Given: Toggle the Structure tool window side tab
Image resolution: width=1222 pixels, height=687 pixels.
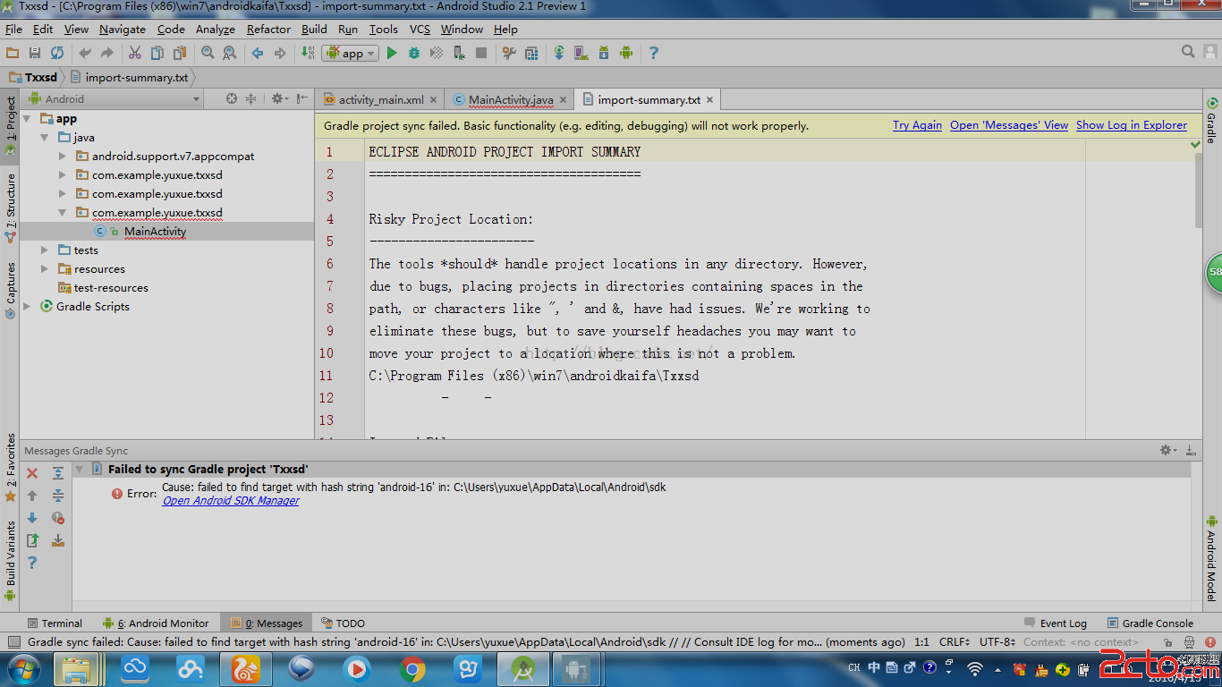Looking at the screenshot, I should tap(10, 207).
